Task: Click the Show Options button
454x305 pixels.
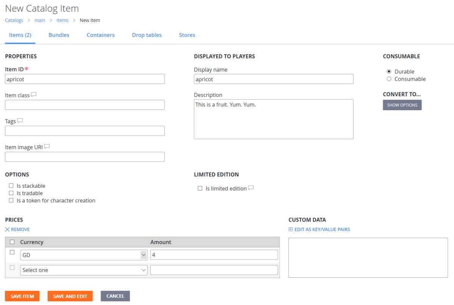Action: pyautogui.click(x=402, y=105)
